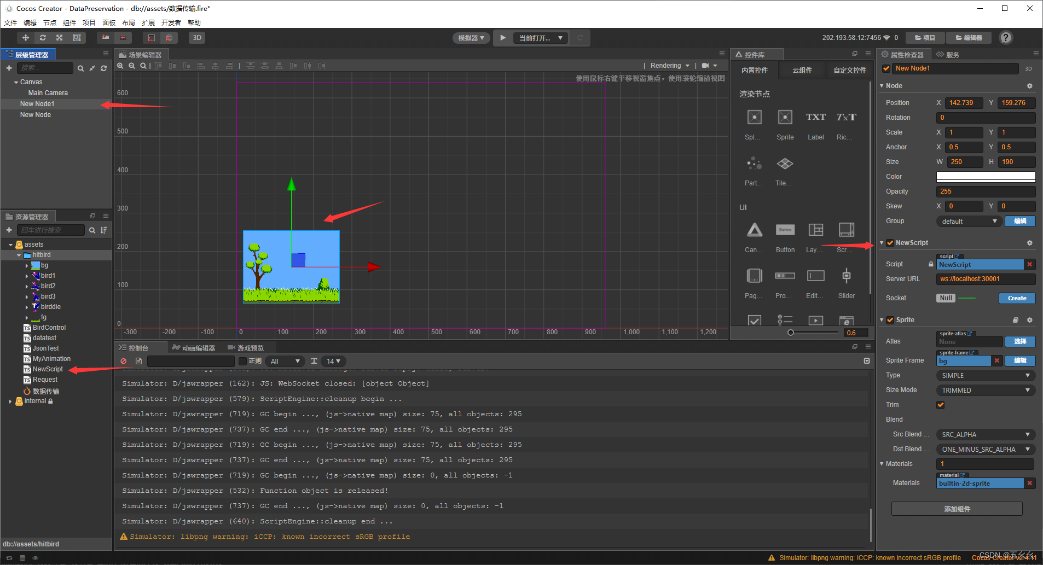Toggle 3D scene view mode

point(196,37)
